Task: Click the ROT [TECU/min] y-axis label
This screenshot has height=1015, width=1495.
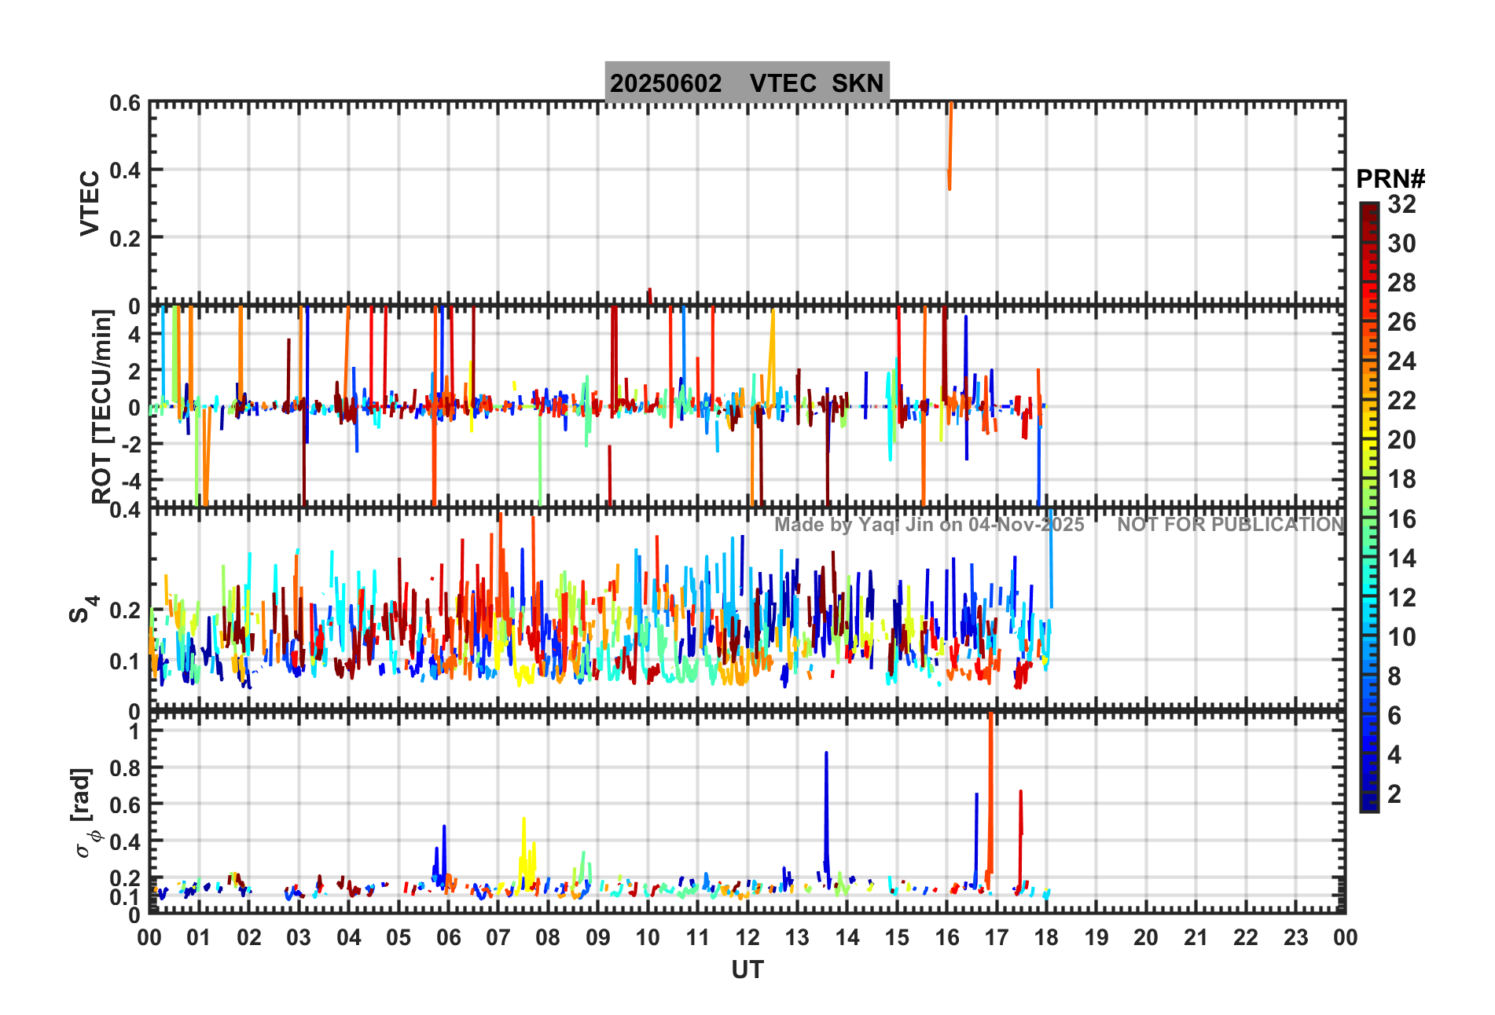Action: [101, 405]
